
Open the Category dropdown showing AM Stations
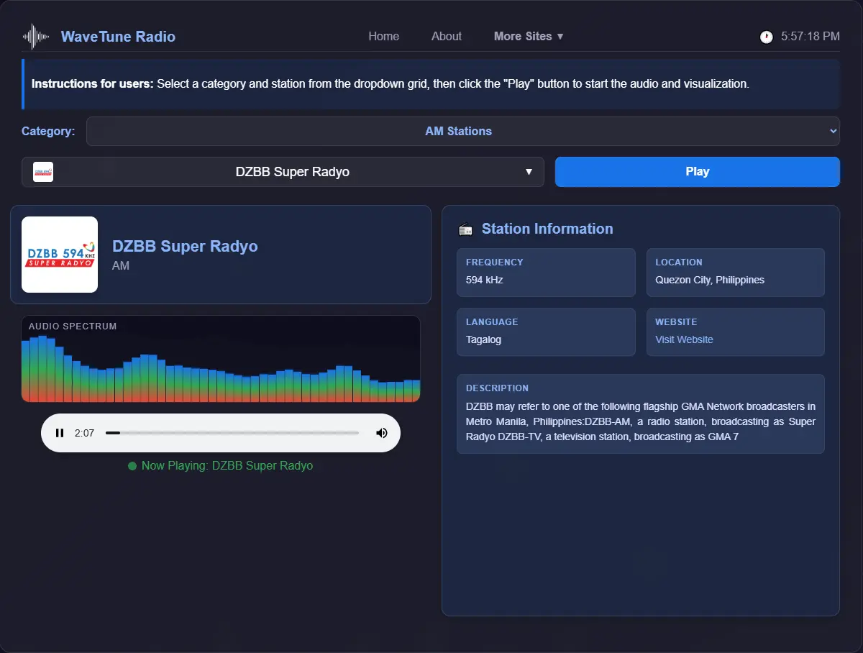coord(463,131)
